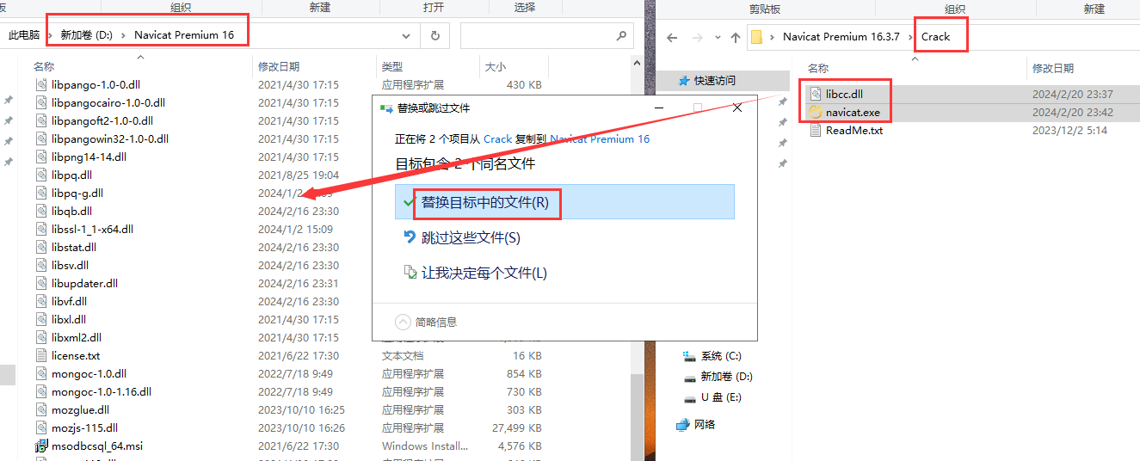1140x461 pixels.
Task: Select libpng14-14.dll file
Action: pyautogui.click(x=89, y=157)
